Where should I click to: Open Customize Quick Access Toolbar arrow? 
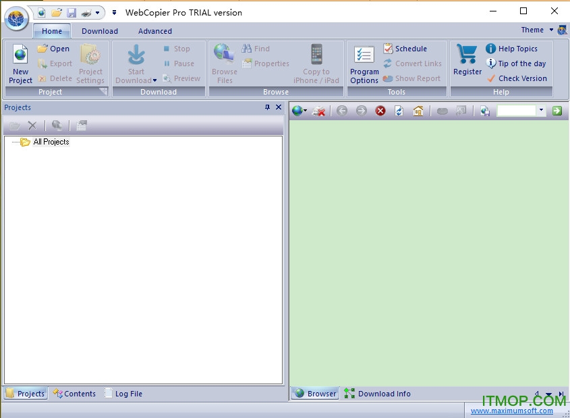pyautogui.click(x=114, y=13)
